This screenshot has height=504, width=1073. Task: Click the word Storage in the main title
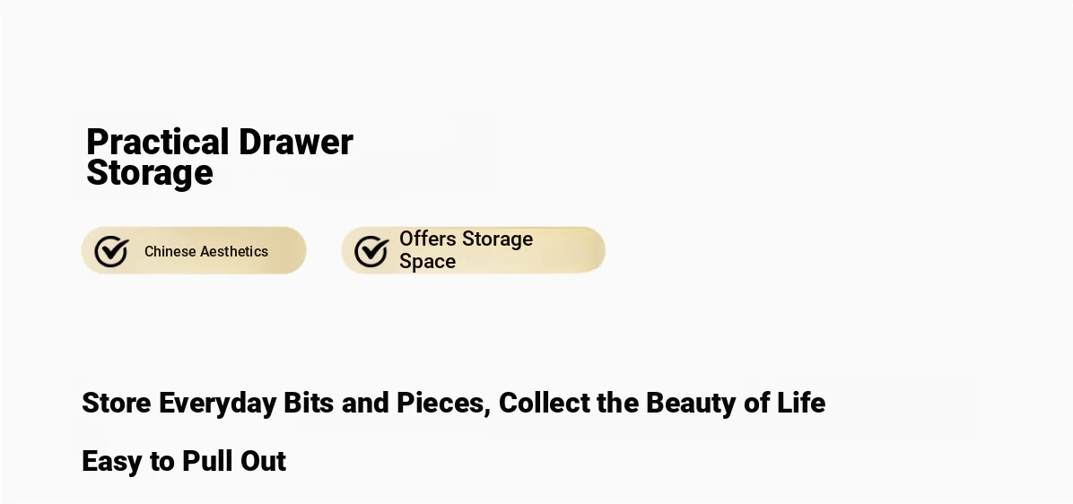click(x=150, y=173)
